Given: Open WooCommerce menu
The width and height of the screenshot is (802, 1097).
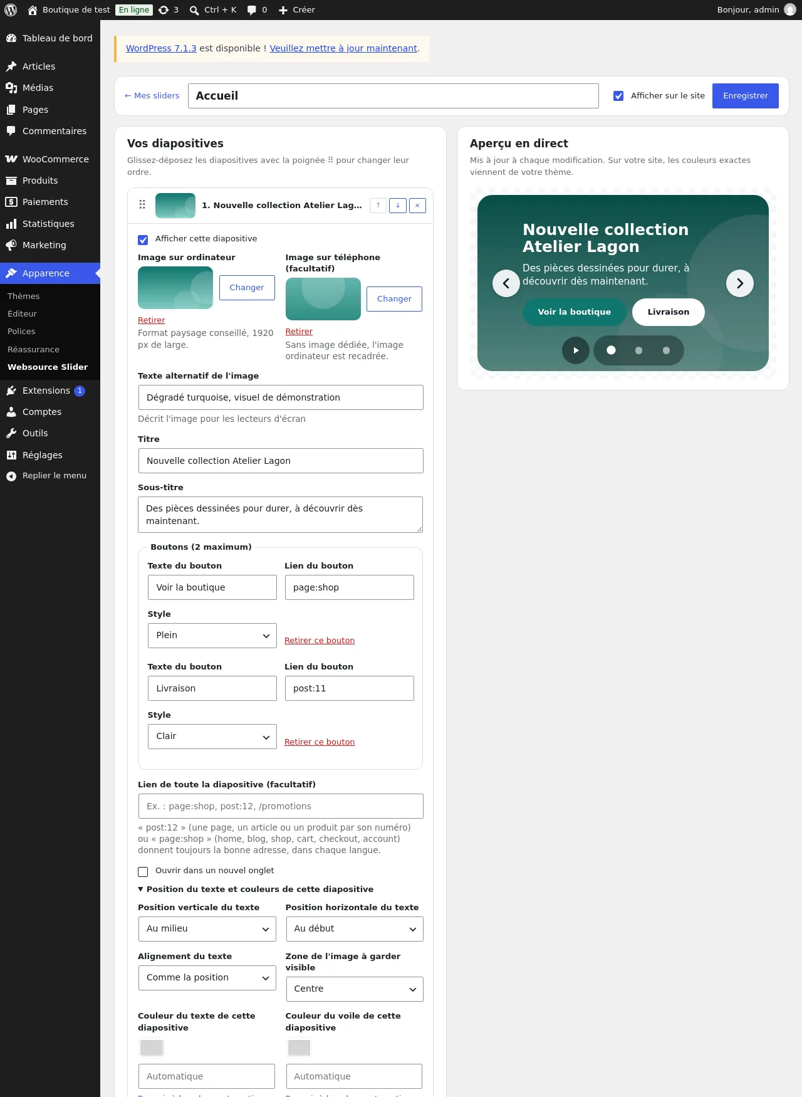Looking at the screenshot, I should click(x=50, y=159).
